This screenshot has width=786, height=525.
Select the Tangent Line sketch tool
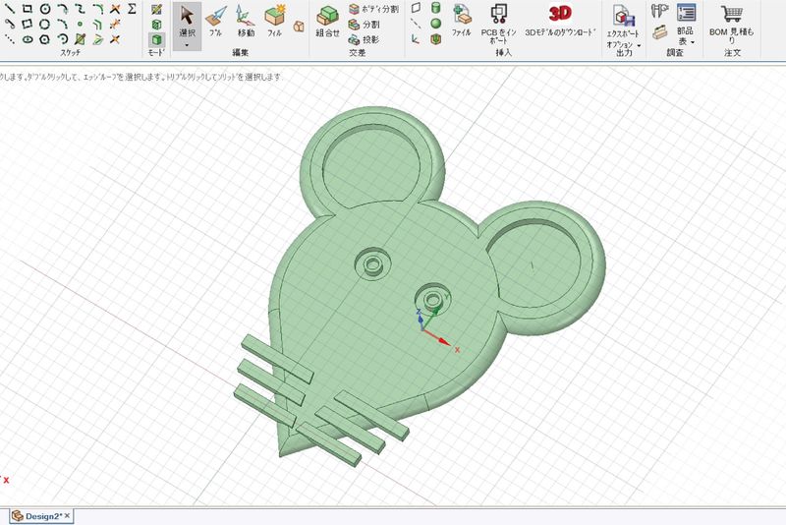point(10,24)
